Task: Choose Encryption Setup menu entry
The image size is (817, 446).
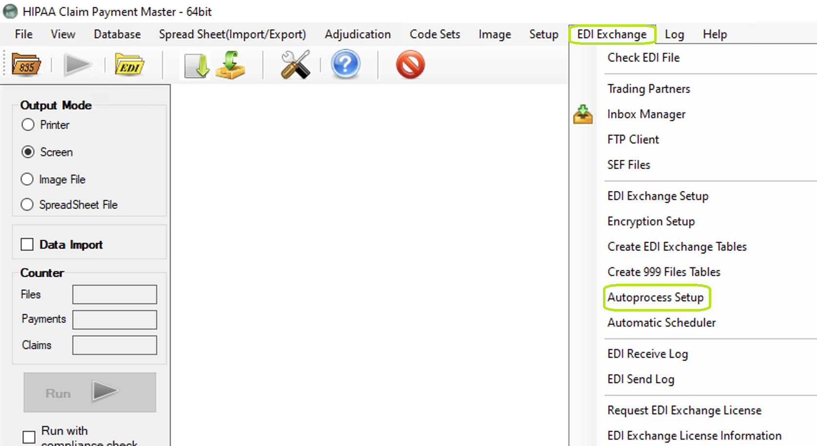Action: (x=651, y=221)
